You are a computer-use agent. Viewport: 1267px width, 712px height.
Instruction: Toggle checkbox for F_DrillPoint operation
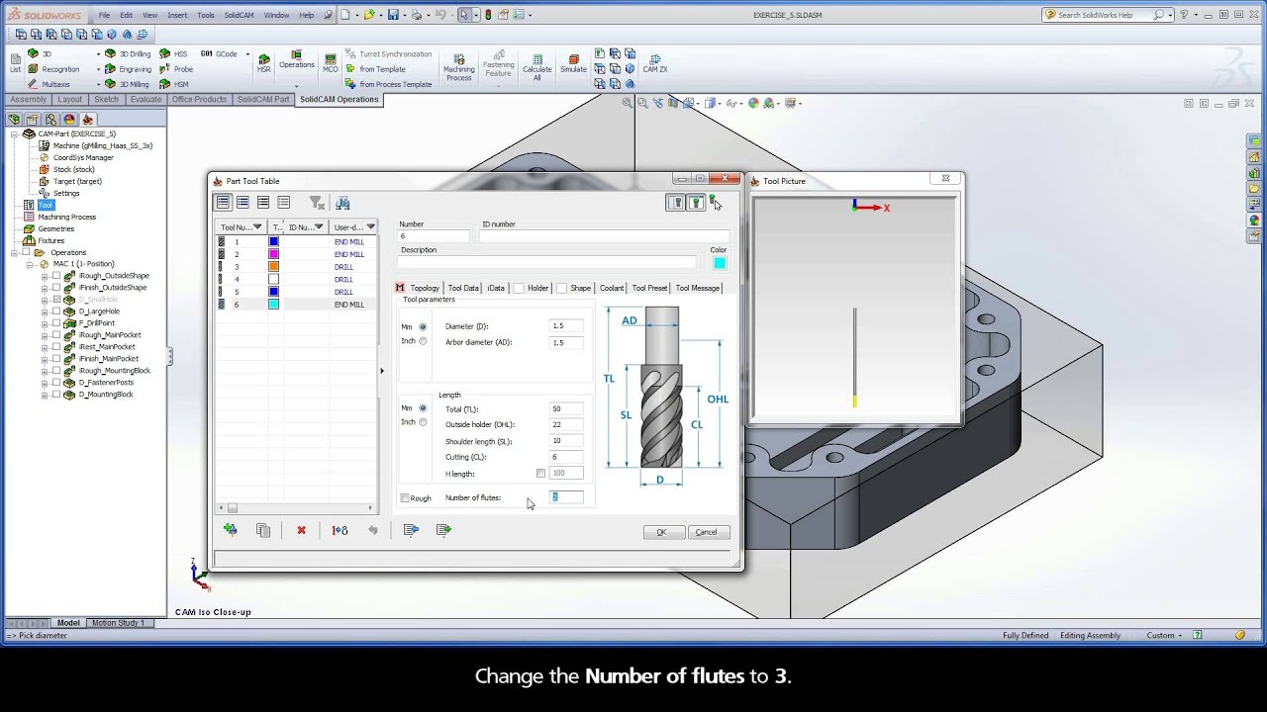[x=56, y=323]
